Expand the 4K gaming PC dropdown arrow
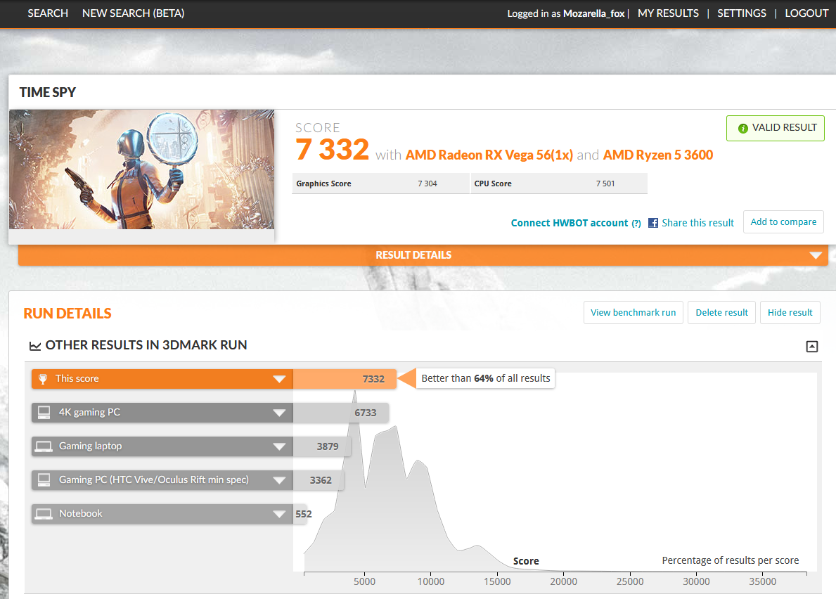Screen dimensions: 836x599 click(279, 413)
